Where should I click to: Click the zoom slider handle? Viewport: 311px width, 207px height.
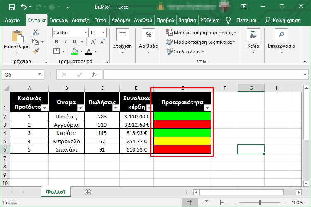[x=260, y=202]
